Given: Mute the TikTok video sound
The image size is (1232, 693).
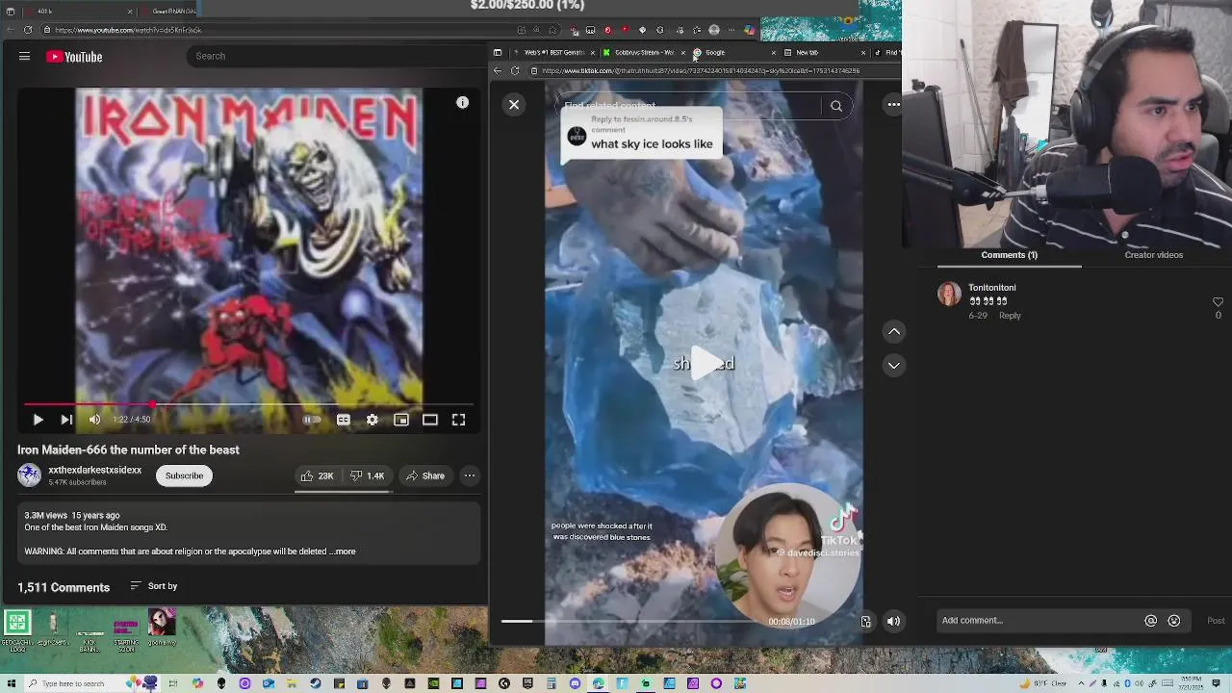Looking at the screenshot, I should coord(893,622).
